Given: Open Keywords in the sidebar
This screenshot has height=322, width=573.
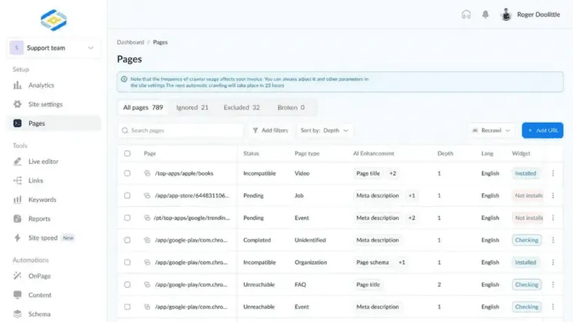Looking at the screenshot, I should coord(42,200).
